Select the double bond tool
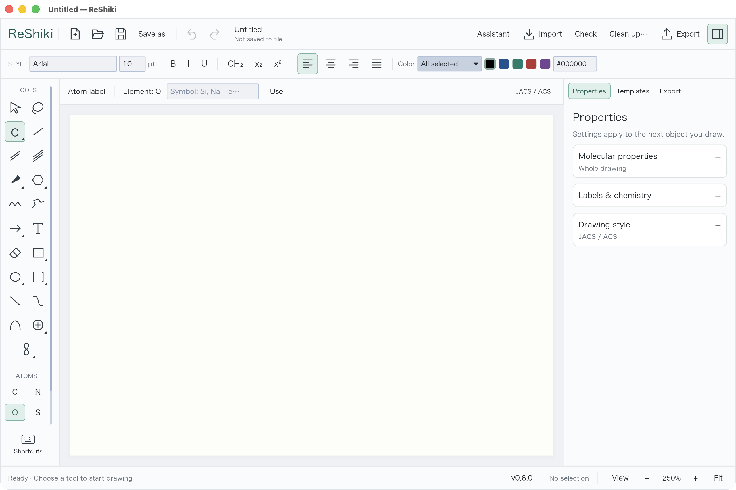 point(15,156)
